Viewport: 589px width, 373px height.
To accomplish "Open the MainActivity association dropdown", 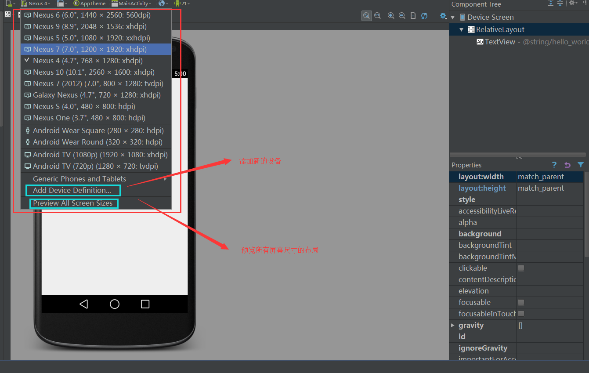I will [132, 4].
